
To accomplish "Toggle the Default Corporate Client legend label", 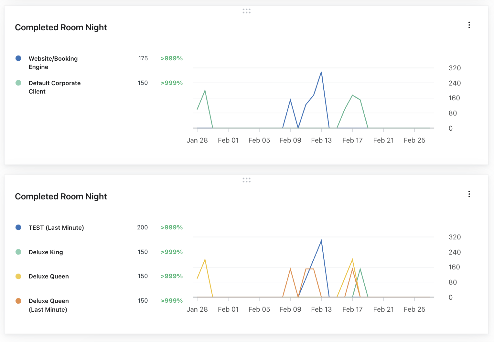I will 54,87.
